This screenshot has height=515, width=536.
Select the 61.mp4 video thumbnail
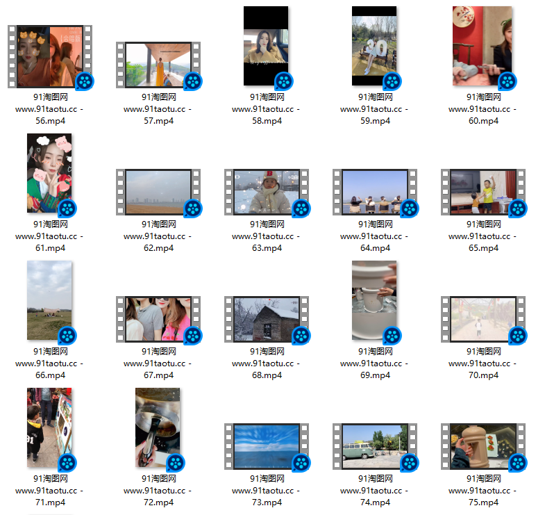[x=49, y=173]
